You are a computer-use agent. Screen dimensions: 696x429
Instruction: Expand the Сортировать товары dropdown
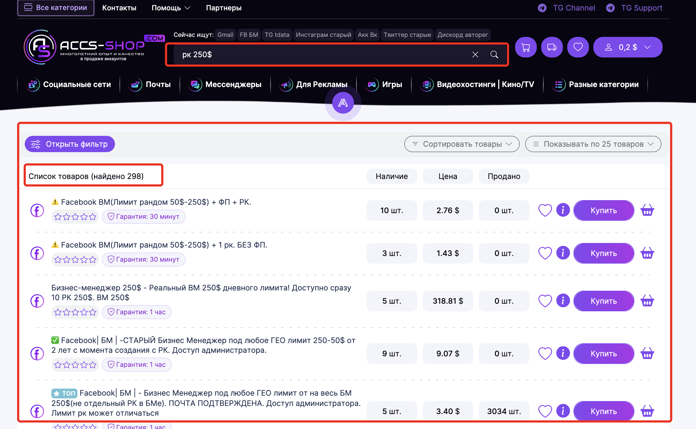click(x=462, y=144)
